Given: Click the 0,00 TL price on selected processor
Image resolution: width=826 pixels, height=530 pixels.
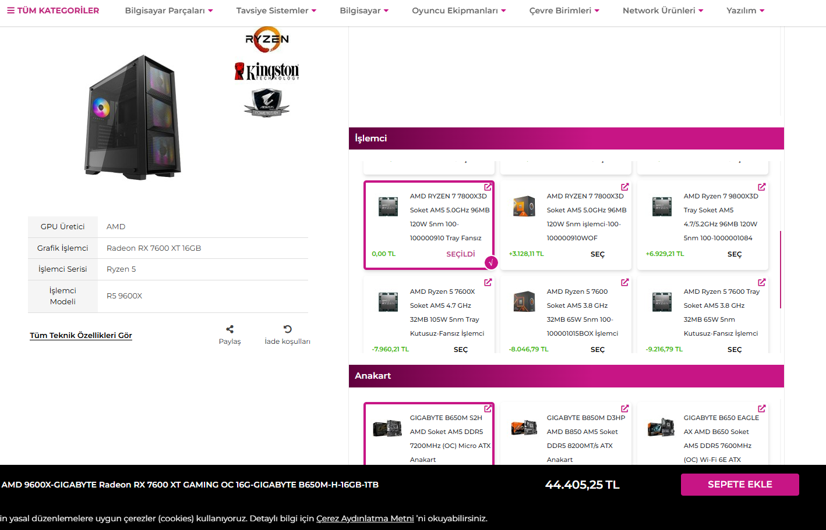Looking at the screenshot, I should pyautogui.click(x=383, y=254).
